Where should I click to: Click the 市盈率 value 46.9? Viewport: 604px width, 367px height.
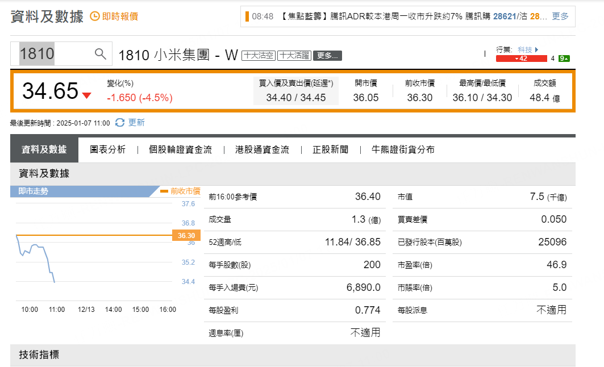coord(557,265)
